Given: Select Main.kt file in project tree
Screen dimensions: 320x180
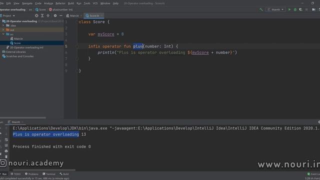Looking at the screenshot, I should pyautogui.click(x=18, y=38).
